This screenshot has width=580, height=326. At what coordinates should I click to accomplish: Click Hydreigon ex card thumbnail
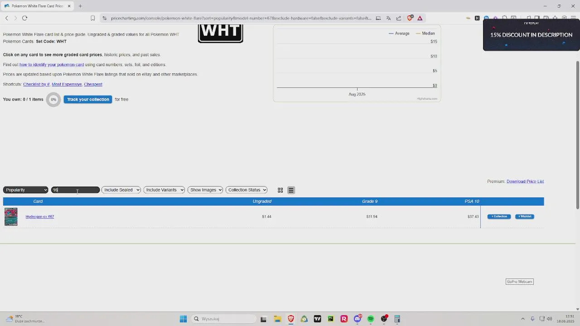pos(11,217)
